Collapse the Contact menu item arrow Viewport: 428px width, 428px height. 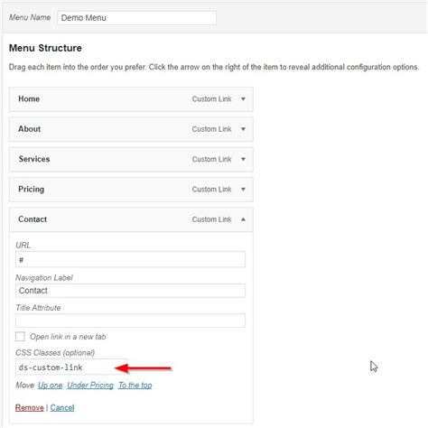pyautogui.click(x=243, y=219)
